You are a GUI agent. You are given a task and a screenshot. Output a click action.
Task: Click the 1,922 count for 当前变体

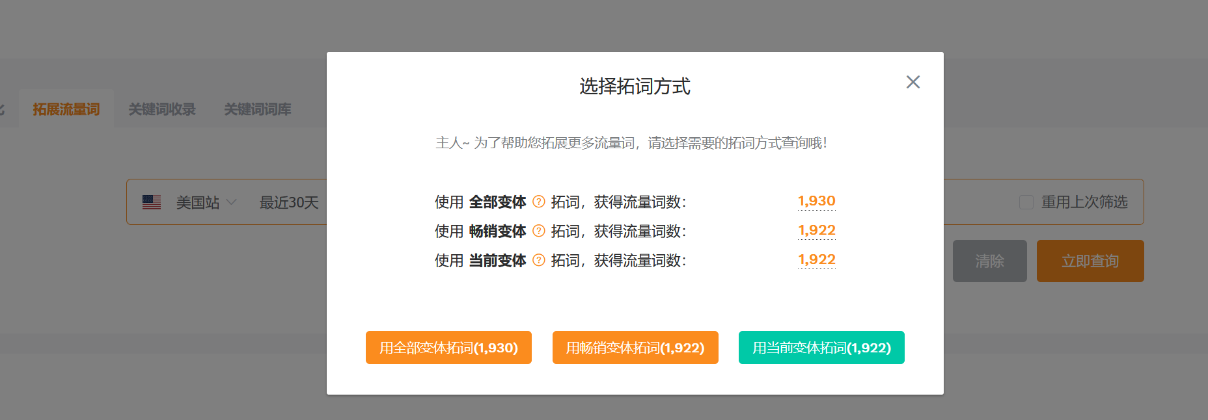click(x=817, y=259)
